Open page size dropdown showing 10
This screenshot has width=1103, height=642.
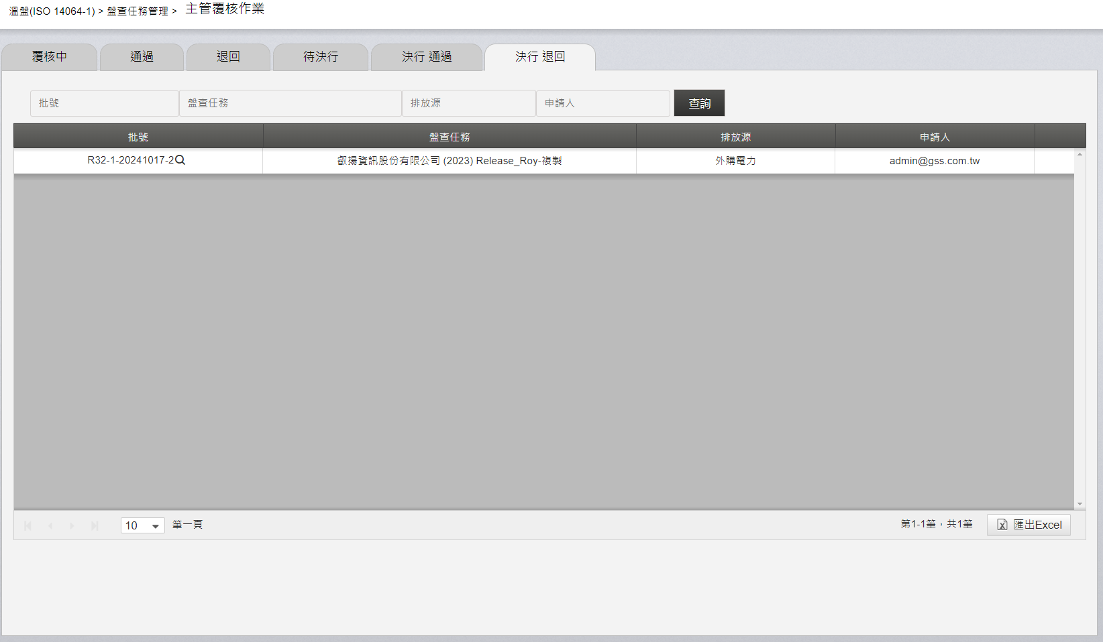pos(143,525)
